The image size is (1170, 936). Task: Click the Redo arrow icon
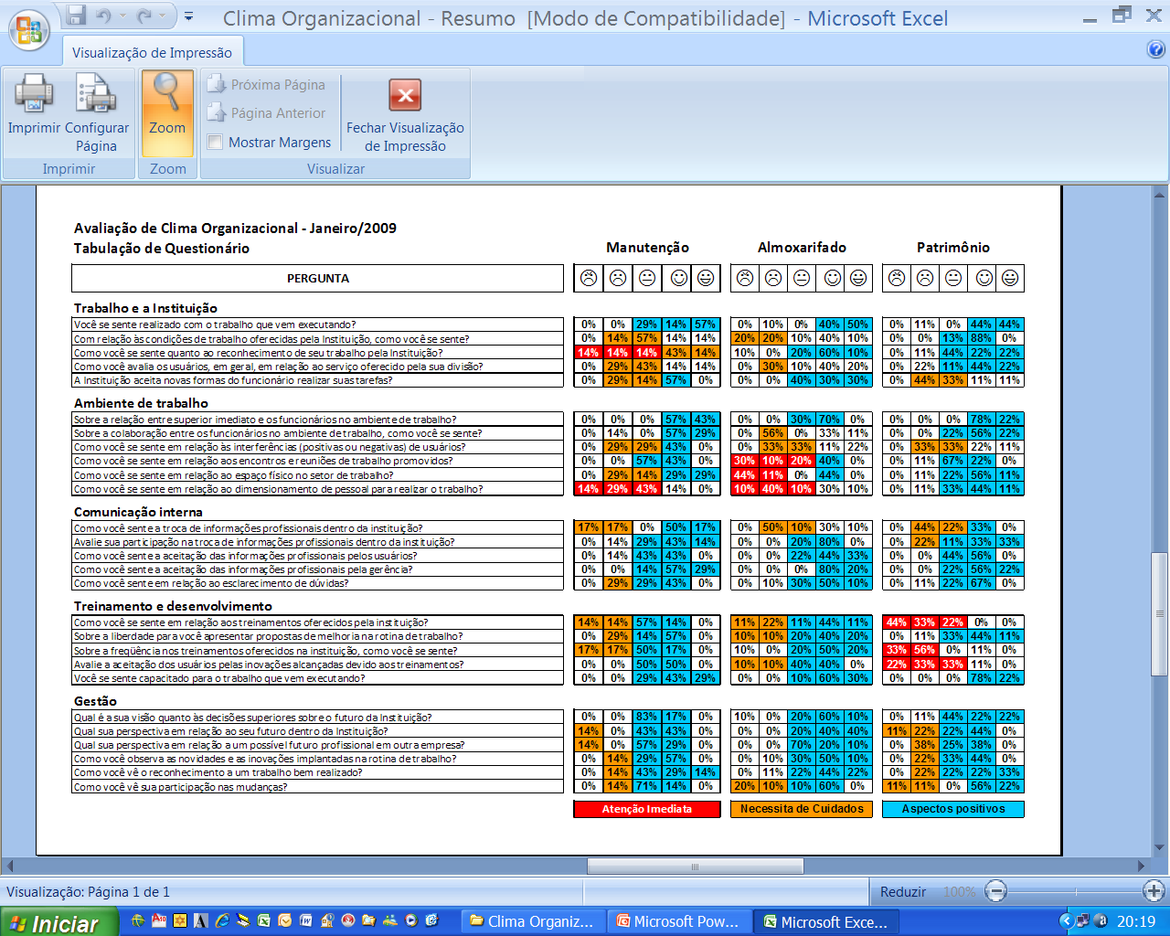[144, 16]
